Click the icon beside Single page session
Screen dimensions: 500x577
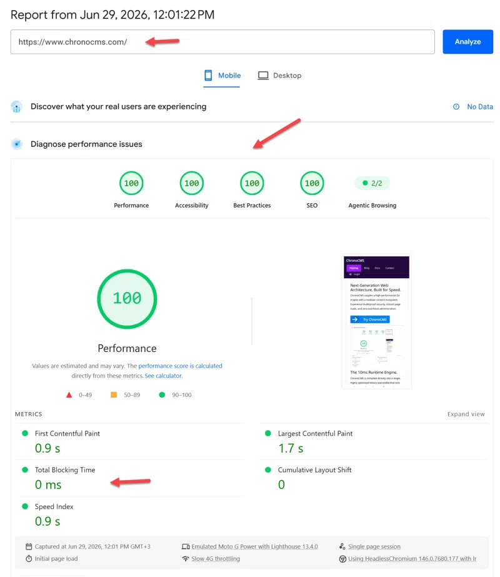click(342, 546)
